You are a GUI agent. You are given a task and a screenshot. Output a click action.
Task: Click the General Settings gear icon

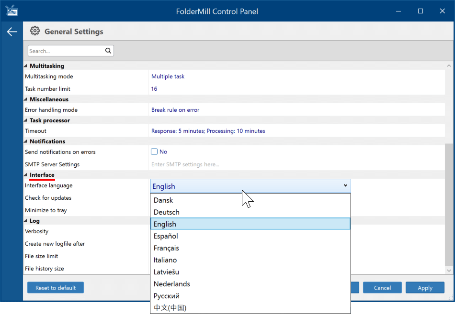35,31
